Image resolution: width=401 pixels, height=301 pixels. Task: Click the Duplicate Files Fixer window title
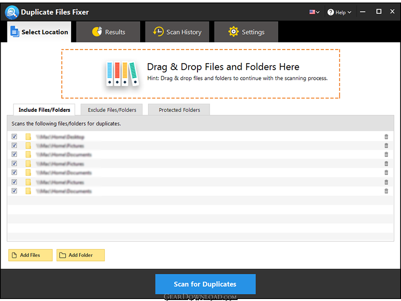(55, 12)
